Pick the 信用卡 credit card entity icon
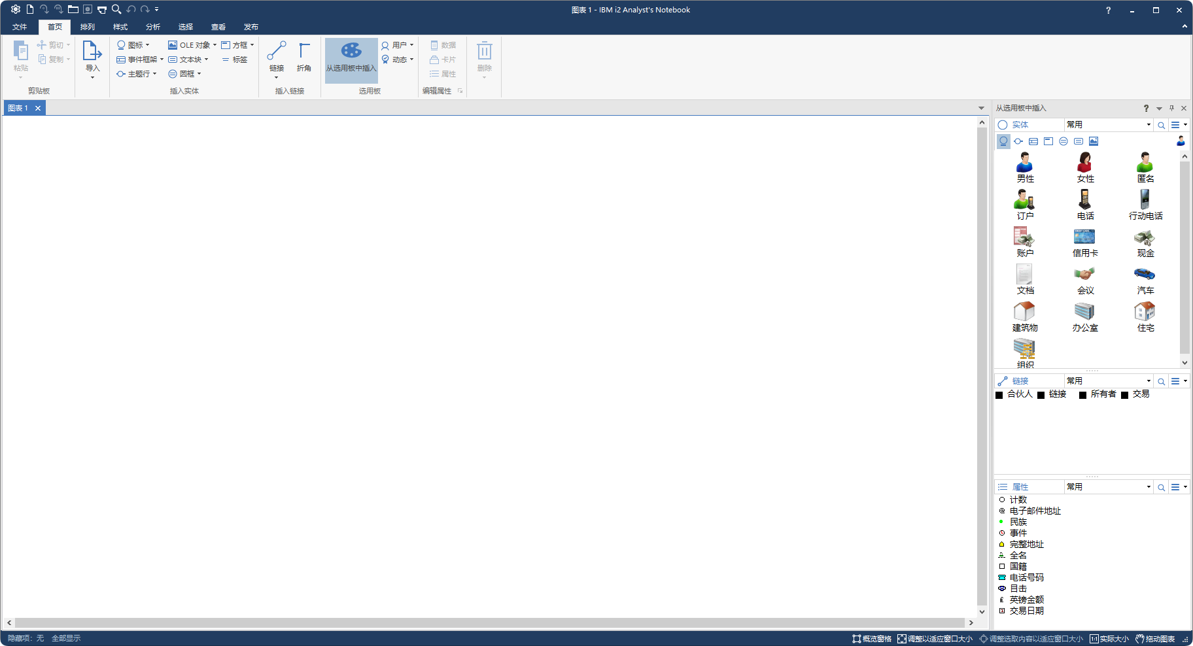The height and width of the screenshot is (646, 1193). 1084,242
